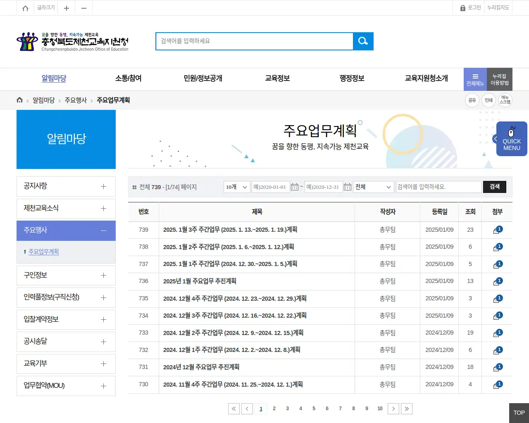Click the board keyword search input
529x423 pixels.
pos(439,187)
